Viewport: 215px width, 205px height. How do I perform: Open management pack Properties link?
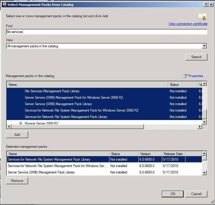tap(197, 76)
